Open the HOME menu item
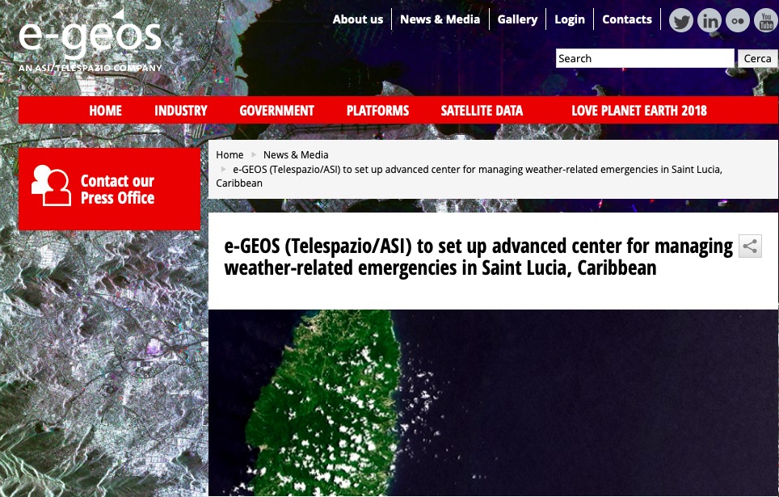 [105, 111]
